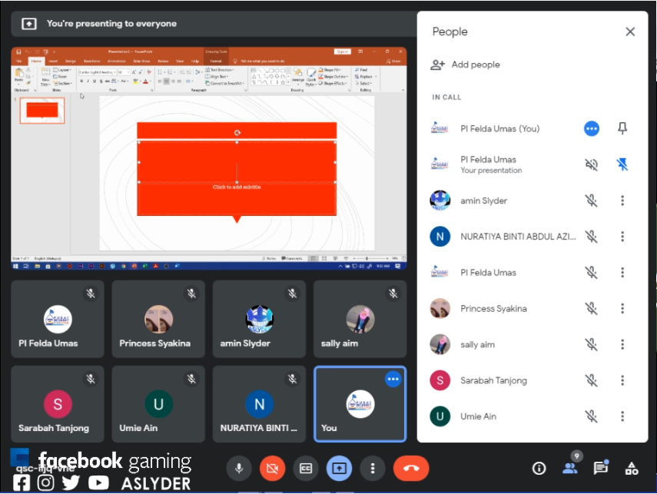Turn on the camera from the bottom bar
This screenshot has width=657, height=494.
pyautogui.click(x=273, y=468)
